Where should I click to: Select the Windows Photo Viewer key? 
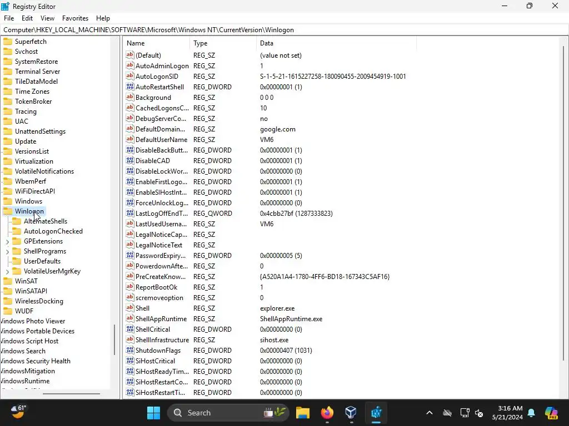click(33, 321)
